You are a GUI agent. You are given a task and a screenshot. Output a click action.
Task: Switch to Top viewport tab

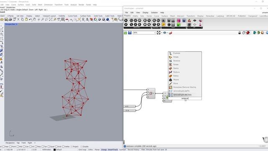click(x=18, y=143)
